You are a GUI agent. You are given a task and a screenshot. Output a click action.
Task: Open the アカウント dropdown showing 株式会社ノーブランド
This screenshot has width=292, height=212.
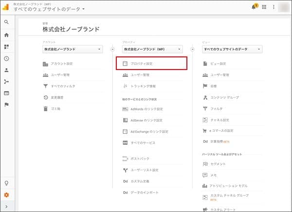73,49
